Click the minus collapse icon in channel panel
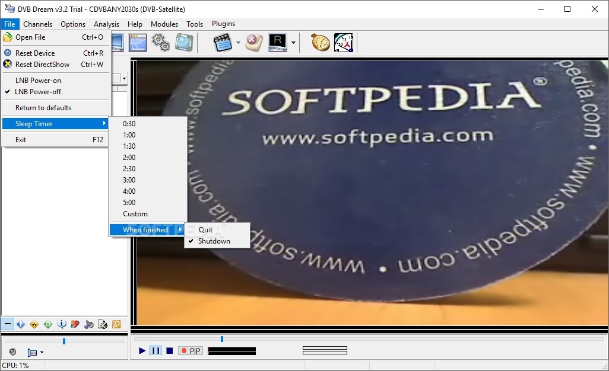The height and width of the screenshot is (371, 609). click(x=7, y=324)
